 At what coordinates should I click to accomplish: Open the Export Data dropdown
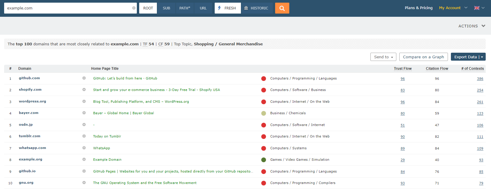coord(468,57)
